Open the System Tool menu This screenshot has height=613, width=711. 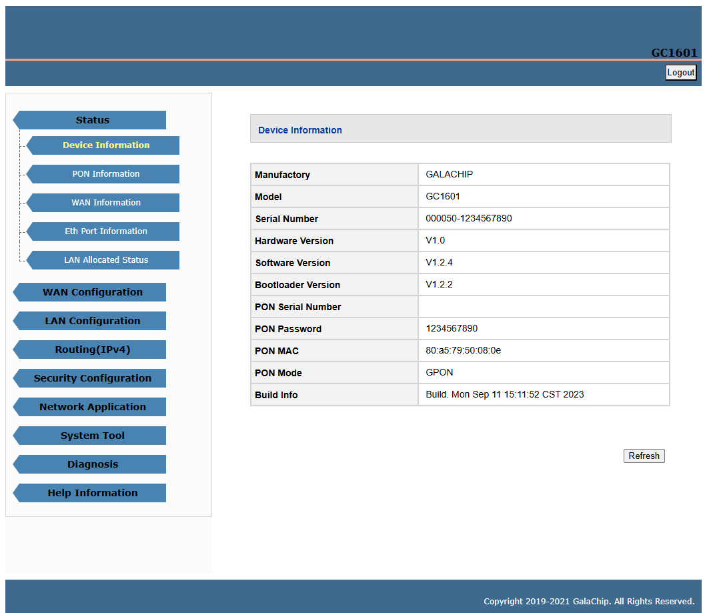tap(92, 436)
